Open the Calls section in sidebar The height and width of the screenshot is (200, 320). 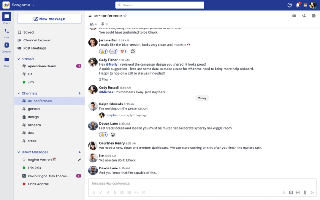pyautogui.click(x=6, y=32)
